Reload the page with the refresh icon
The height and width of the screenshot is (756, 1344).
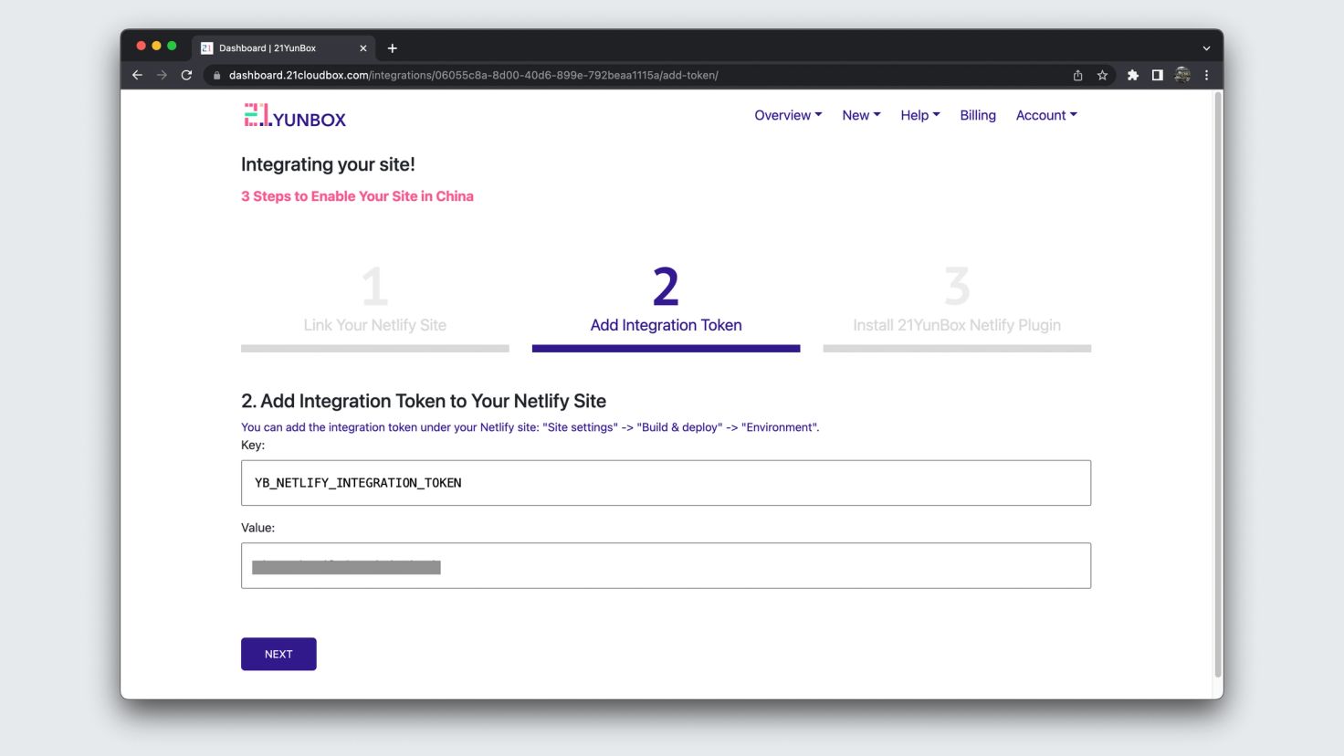[186, 75]
